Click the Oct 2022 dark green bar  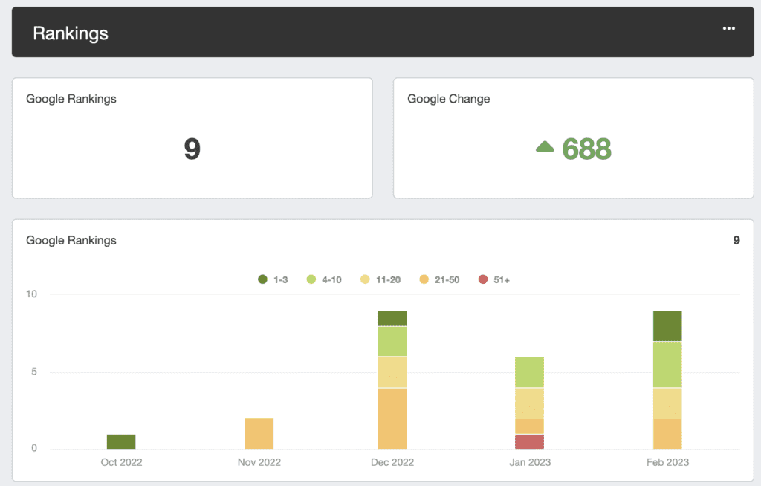pos(121,441)
